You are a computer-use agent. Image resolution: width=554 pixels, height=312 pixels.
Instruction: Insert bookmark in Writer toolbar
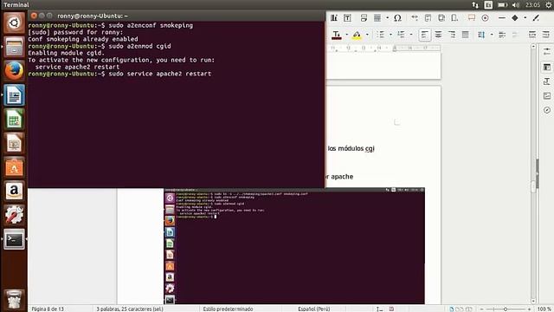454,17
